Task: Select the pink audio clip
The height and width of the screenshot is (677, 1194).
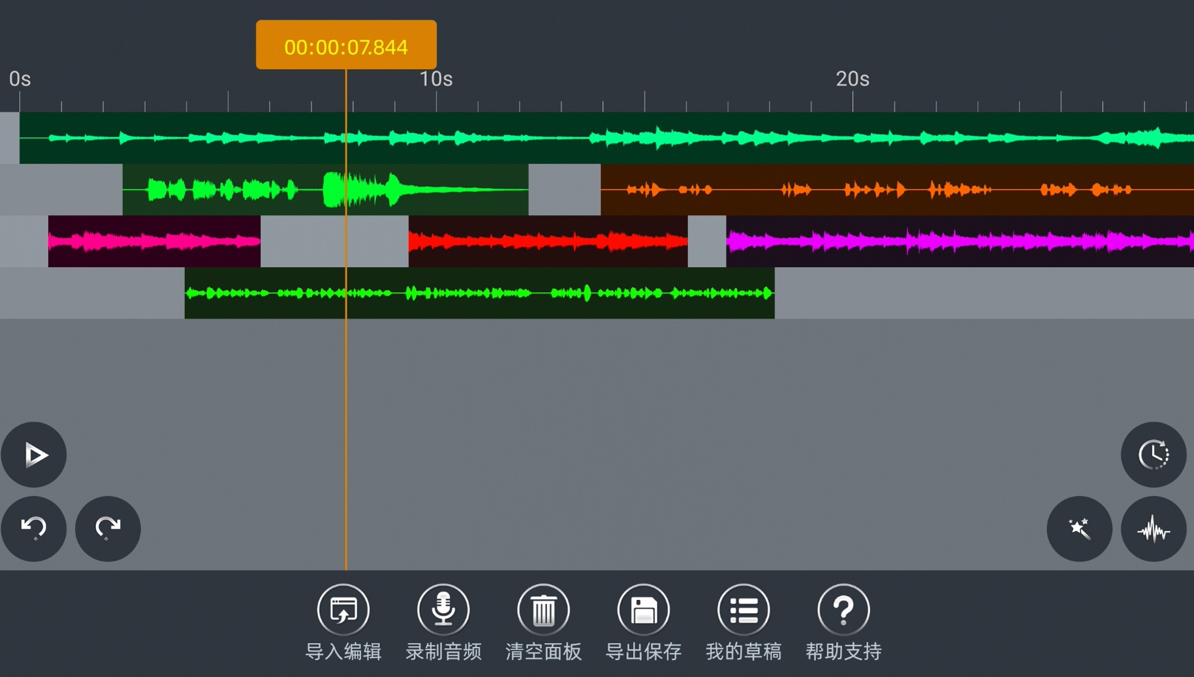Action: 154,241
